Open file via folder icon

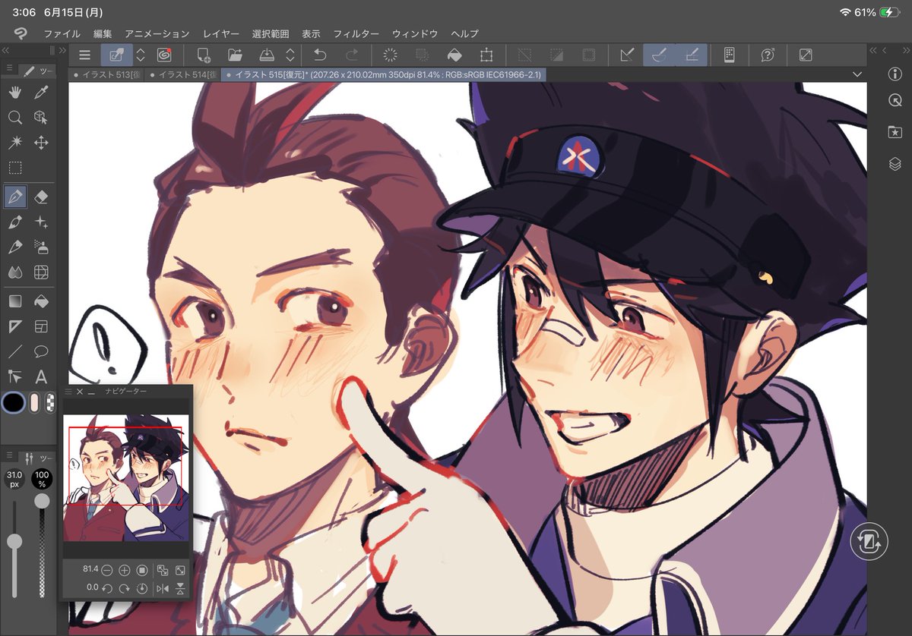click(235, 55)
